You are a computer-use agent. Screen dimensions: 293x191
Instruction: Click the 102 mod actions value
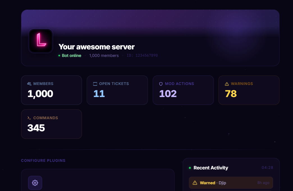coord(168,94)
